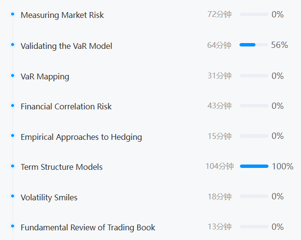Select the Volatility Smiles chapter
The width and height of the screenshot is (301, 240).
(x=49, y=197)
